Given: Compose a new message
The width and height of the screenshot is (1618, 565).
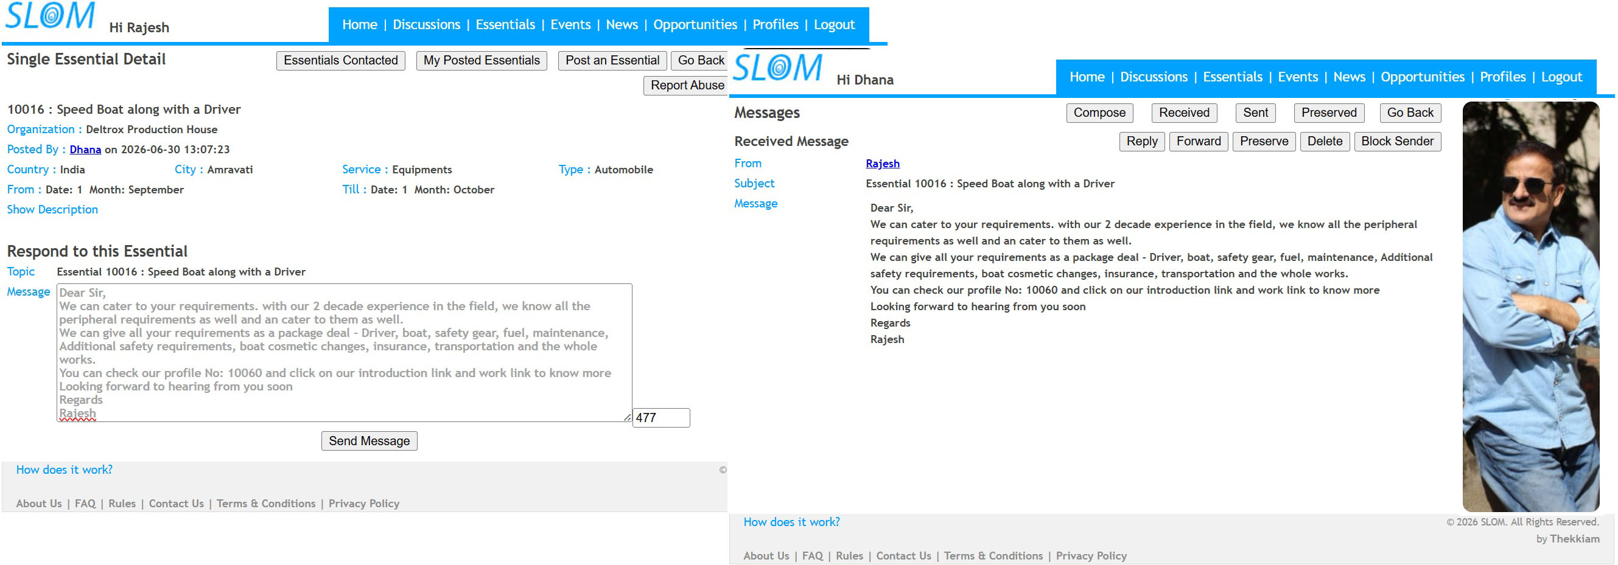Looking at the screenshot, I should [x=1099, y=113].
